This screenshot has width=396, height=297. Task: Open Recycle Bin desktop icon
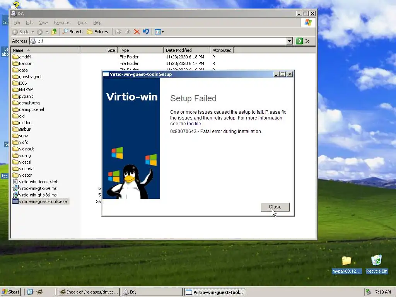377,264
